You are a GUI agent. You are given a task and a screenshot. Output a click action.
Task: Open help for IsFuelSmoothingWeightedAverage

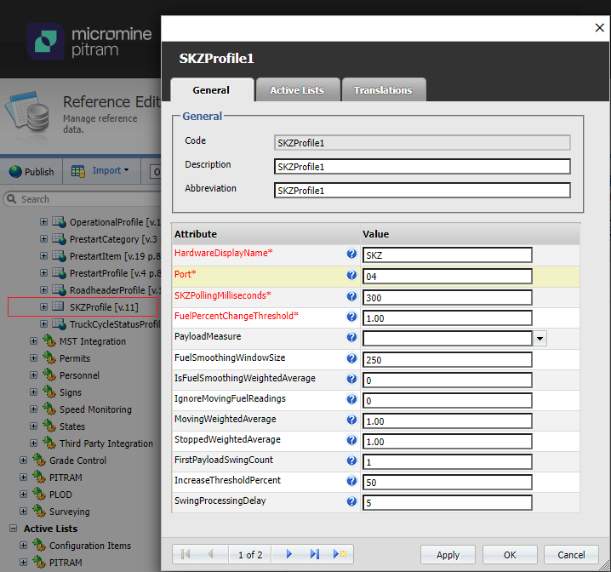tap(351, 379)
